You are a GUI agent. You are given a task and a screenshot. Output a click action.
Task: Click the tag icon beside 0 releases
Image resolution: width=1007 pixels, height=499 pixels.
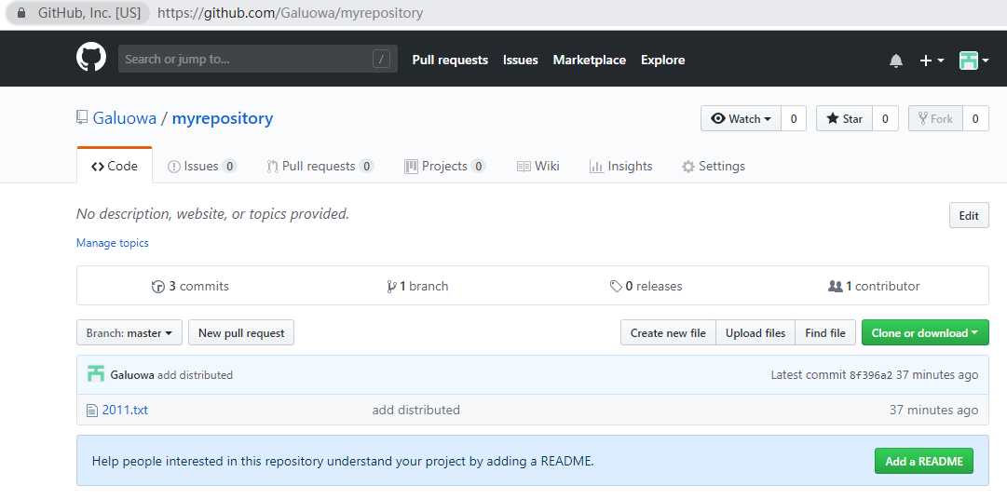coord(615,287)
